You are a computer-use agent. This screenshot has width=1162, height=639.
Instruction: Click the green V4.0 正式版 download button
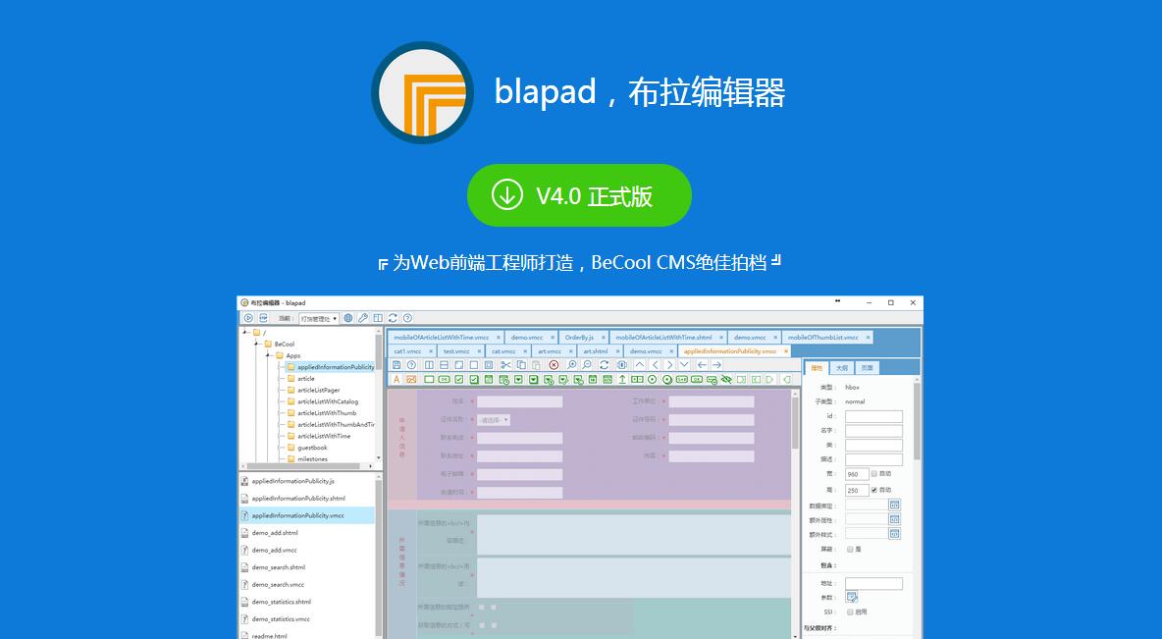tap(579, 195)
